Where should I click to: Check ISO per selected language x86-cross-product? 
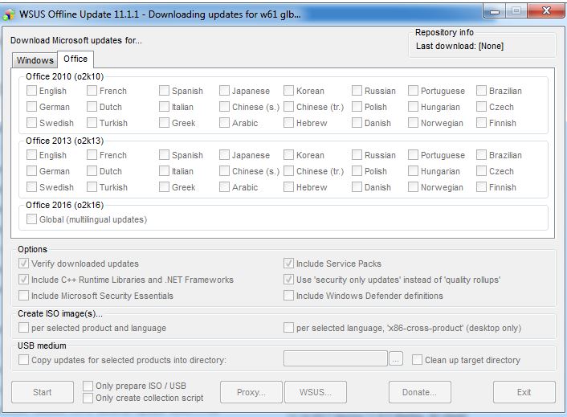tap(288, 328)
